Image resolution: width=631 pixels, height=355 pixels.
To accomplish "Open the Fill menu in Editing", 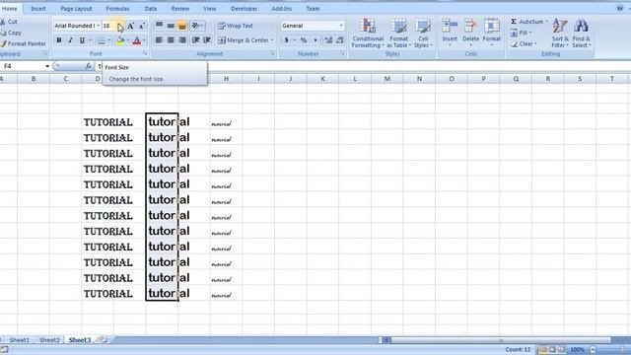I will pos(521,33).
